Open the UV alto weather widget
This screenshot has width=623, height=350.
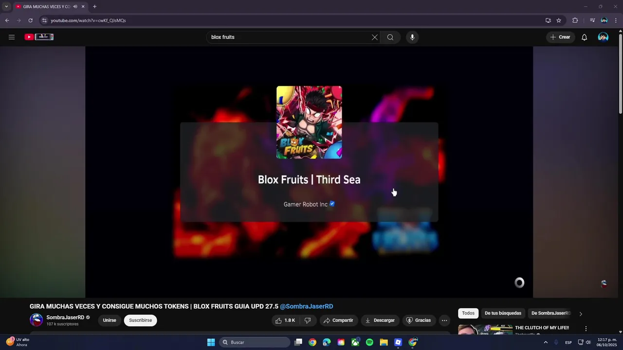tap(18, 342)
